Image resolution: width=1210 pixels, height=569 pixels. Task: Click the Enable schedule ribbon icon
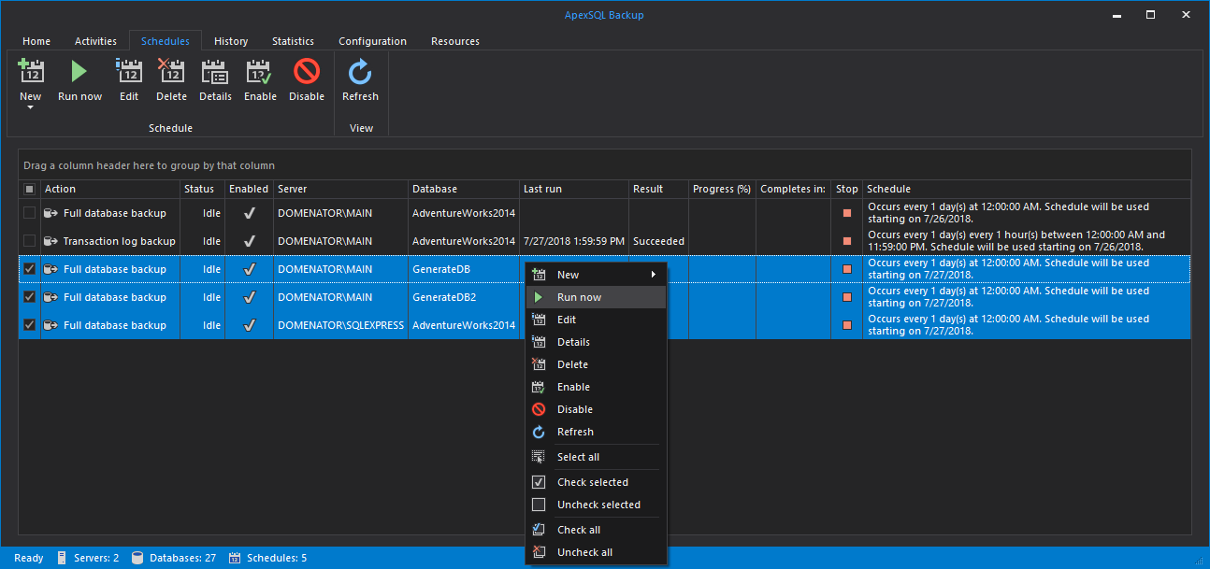pos(260,73)
